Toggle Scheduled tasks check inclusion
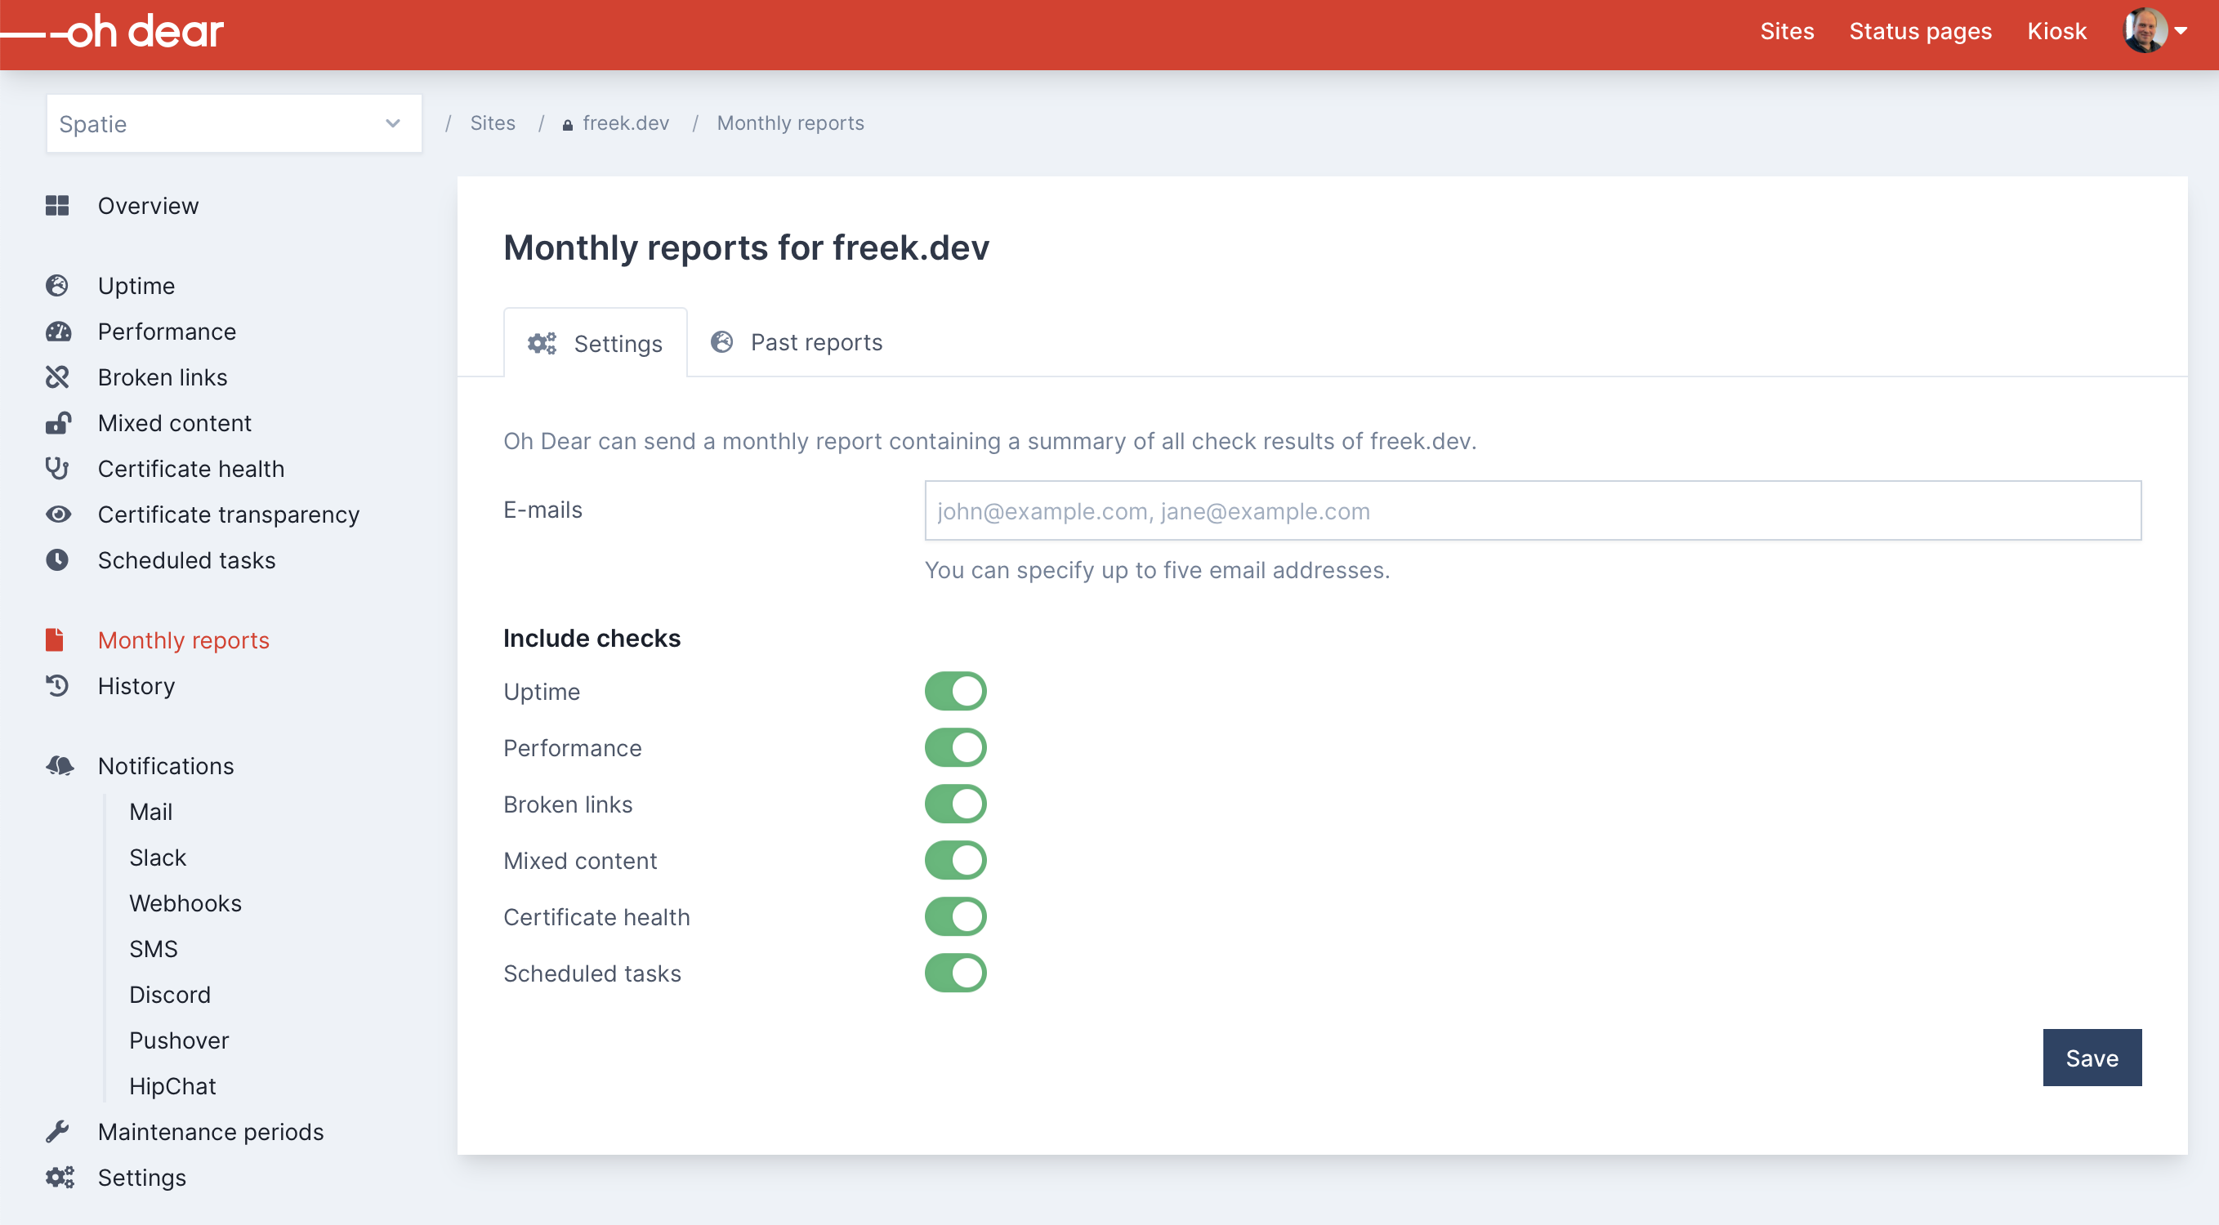 [x=955, y=973]
